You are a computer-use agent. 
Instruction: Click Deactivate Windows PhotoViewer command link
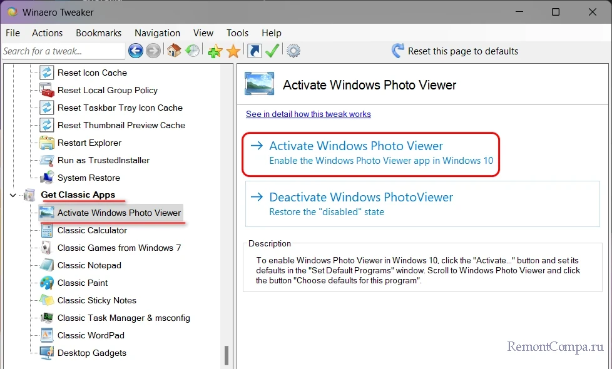422,204
